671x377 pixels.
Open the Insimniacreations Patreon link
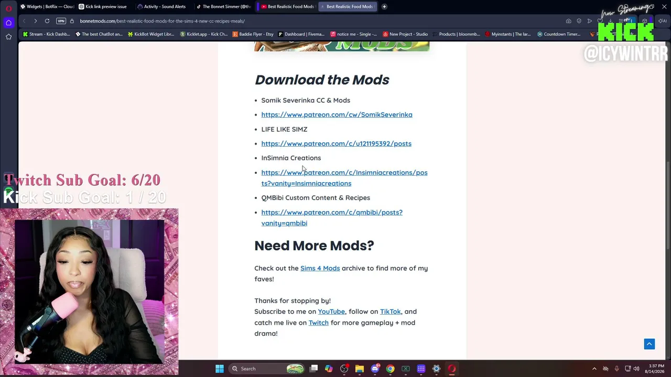pos(344,178)
